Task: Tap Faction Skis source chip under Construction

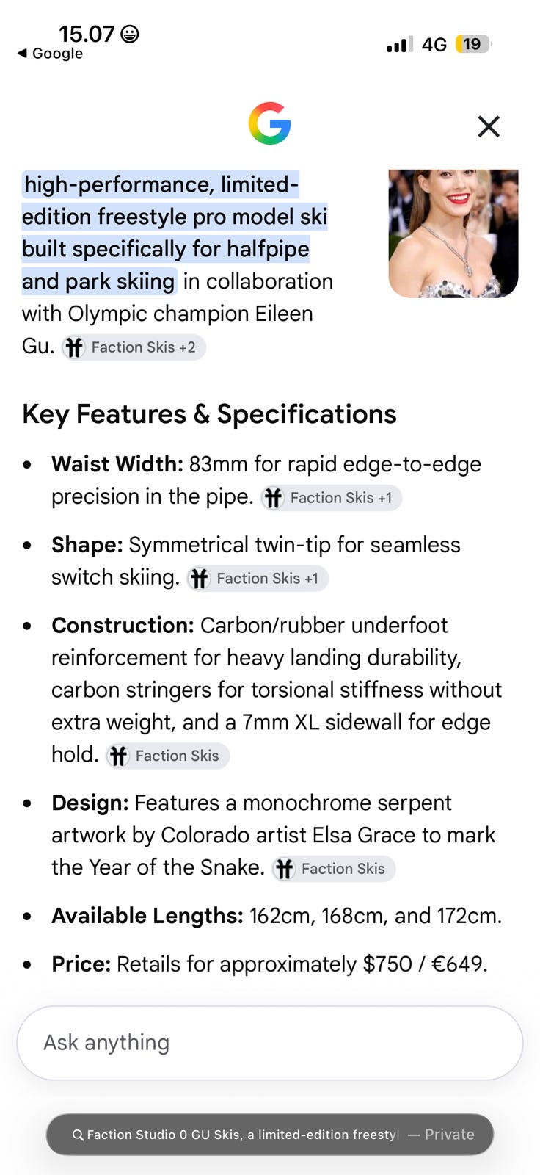Action: 167,756
